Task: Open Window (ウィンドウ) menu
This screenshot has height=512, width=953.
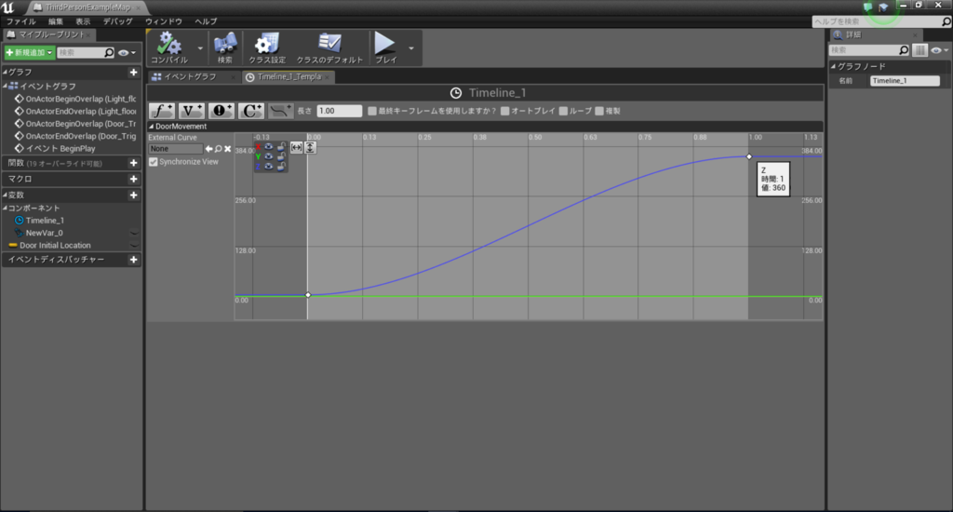Action: pos(164,21)
